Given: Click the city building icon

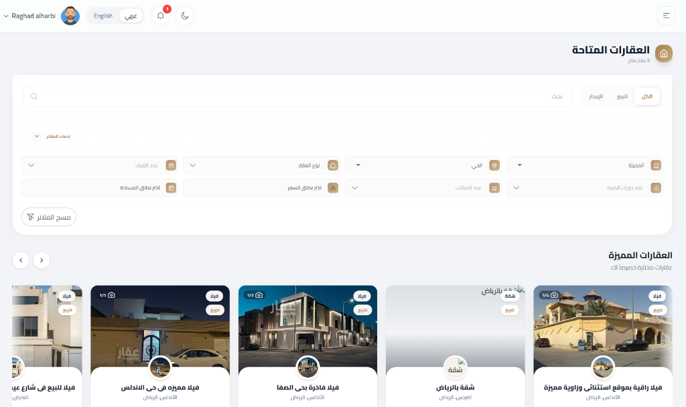Looking at the screenshot, I should coord(655,165).
